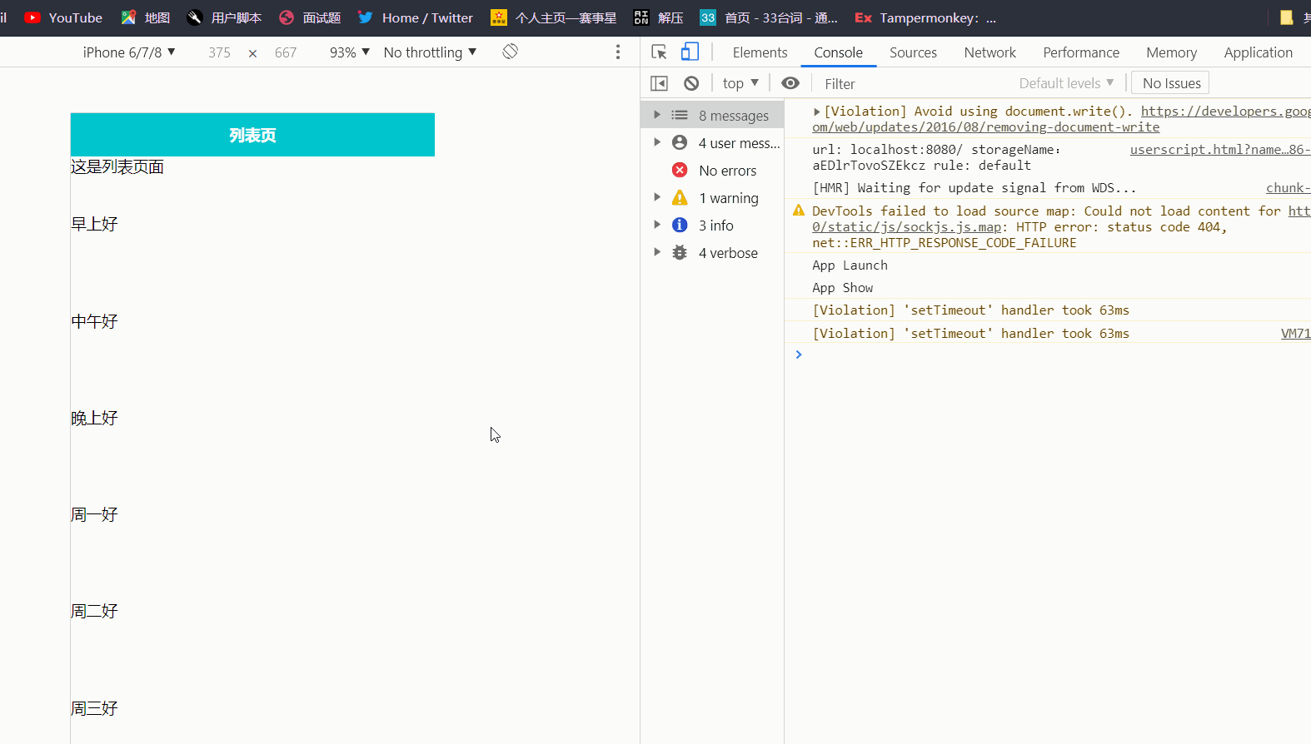The height and width of the screenshot is (744, 1311).
Task: Click the No Issues button
Action: coord(1171,83)
